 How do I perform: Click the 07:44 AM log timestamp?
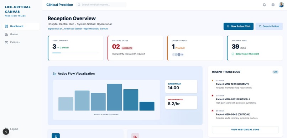(x=220, y=111)
